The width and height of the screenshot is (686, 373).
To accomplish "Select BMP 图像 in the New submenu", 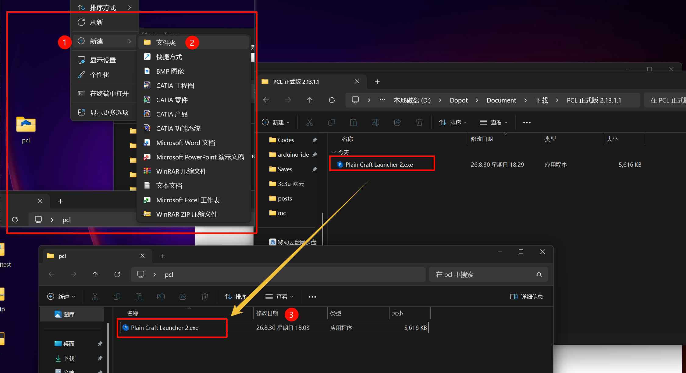I will click(x=194, y=71).
